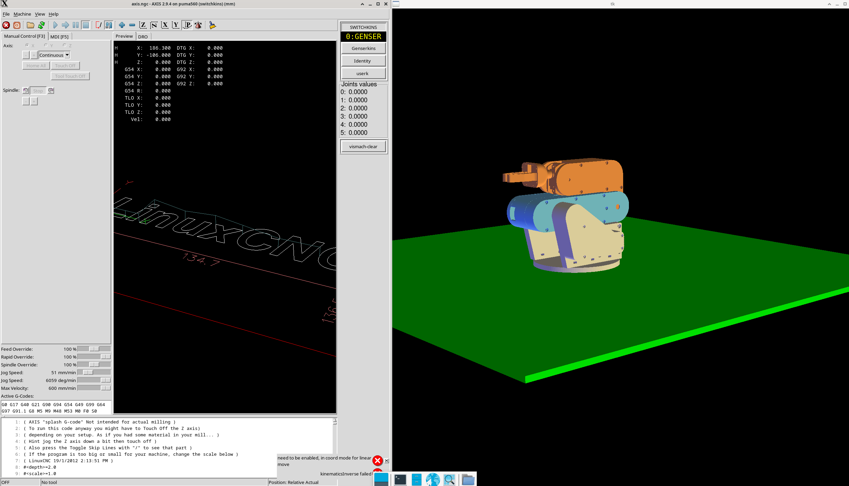Open the File menu
This screenshot has width=849, height=486.
point(6,14)
